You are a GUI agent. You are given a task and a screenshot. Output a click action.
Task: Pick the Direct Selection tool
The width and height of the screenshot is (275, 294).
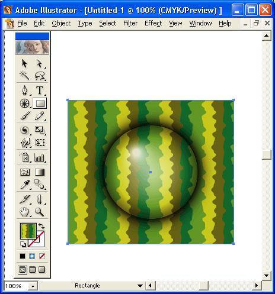click(x=40, y=63)
